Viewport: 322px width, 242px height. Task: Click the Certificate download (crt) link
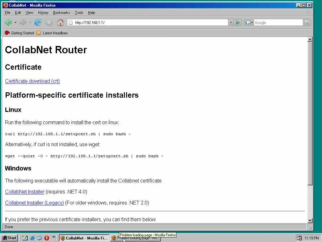click(32, 81)
